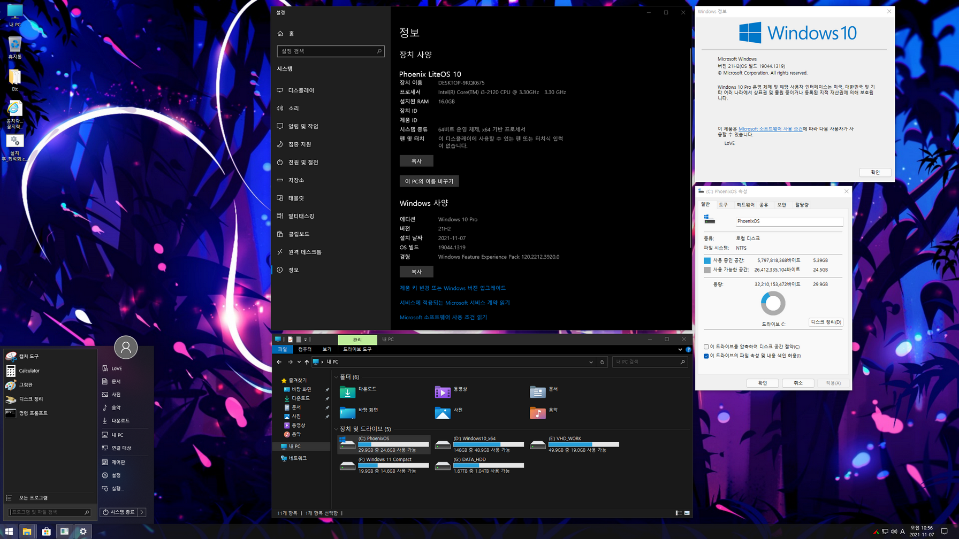The image size is (959, 539).
Task: Uncheck the allow file indexing checkbox
Action: pyautogui.click(x=706, y=356)
